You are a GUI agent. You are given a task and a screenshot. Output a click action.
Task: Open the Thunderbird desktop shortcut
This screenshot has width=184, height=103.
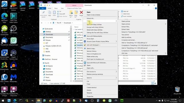click(x=5, y=41)
